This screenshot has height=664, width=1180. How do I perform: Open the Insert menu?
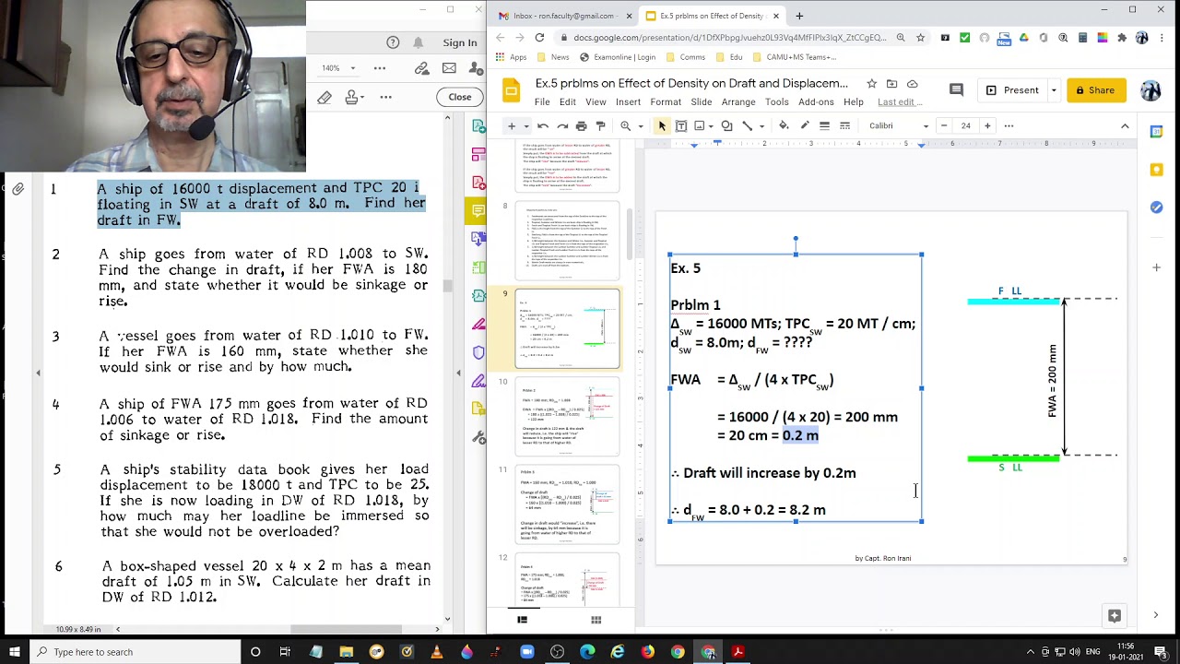click(628, 101)
